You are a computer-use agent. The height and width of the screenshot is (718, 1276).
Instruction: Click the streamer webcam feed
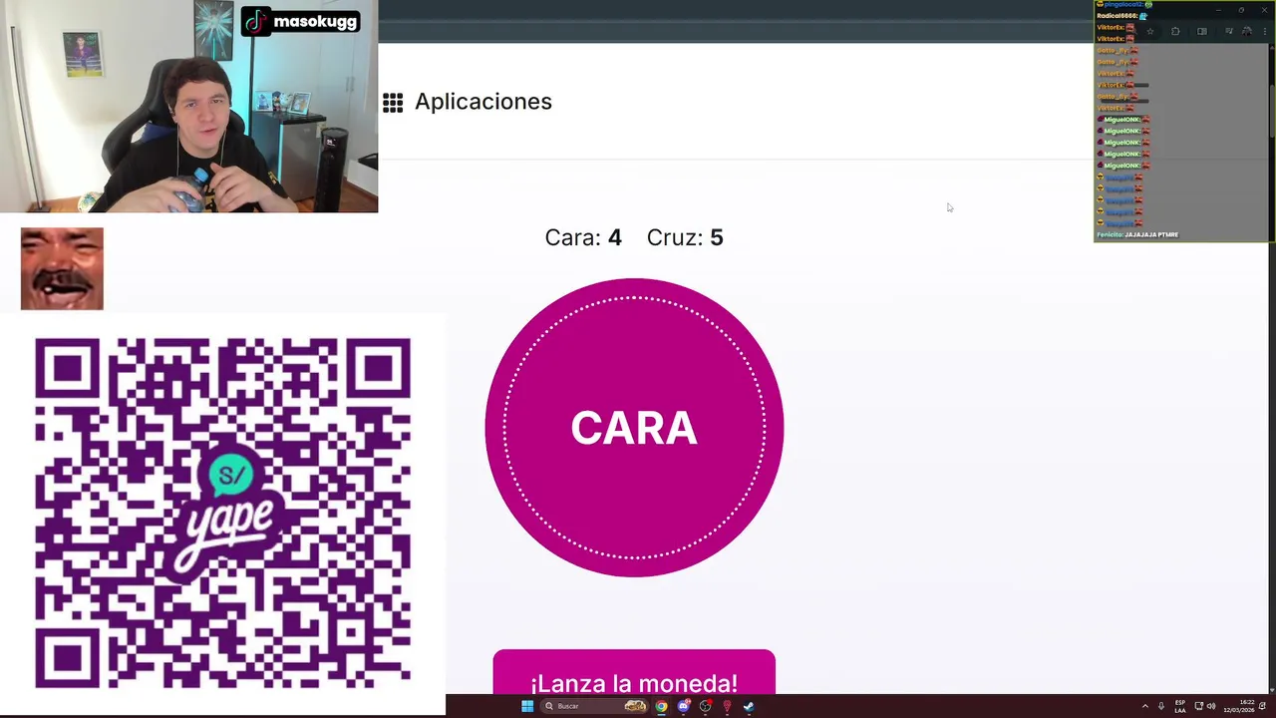(188, 106)
